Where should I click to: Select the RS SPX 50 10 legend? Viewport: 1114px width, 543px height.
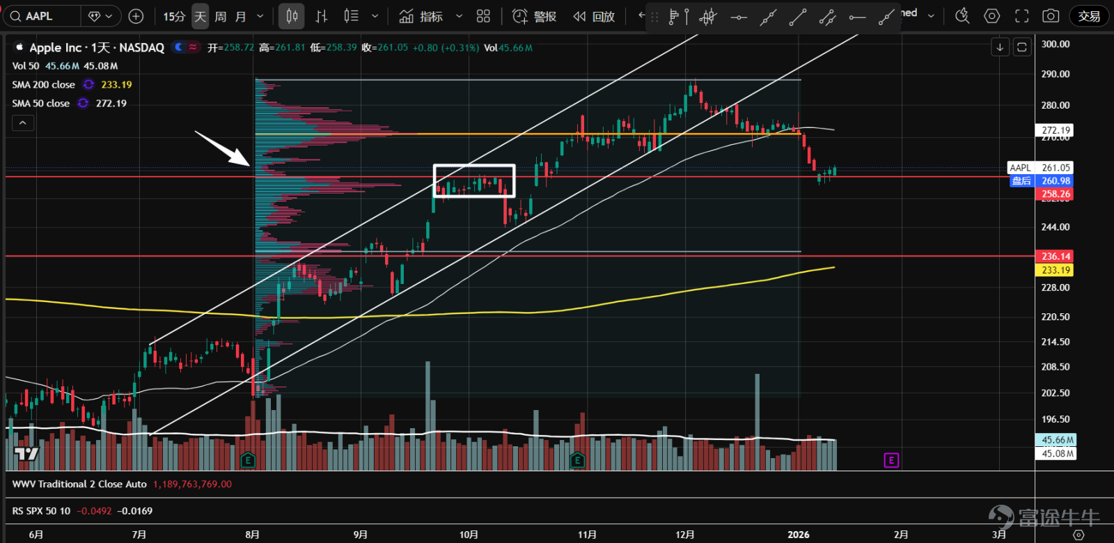42,511
